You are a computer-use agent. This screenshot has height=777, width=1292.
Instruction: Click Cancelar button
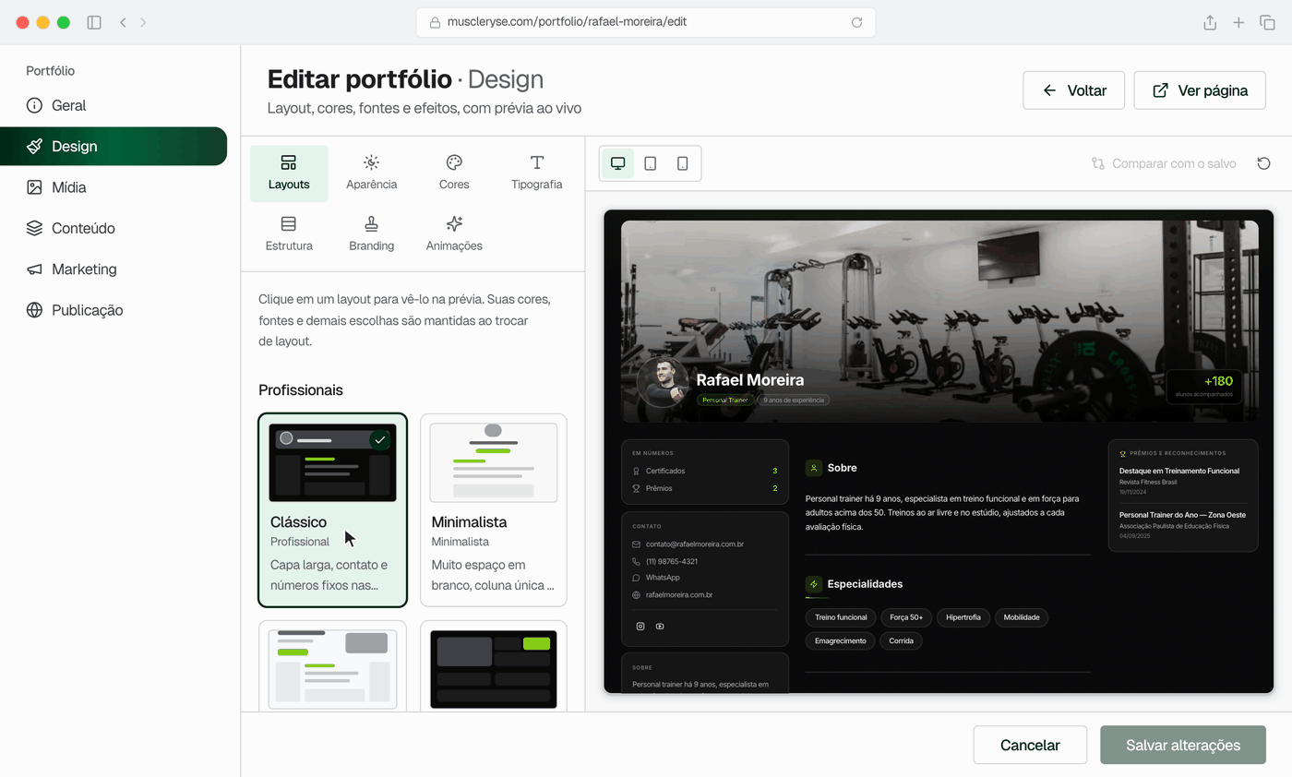tap(1030, 745)
